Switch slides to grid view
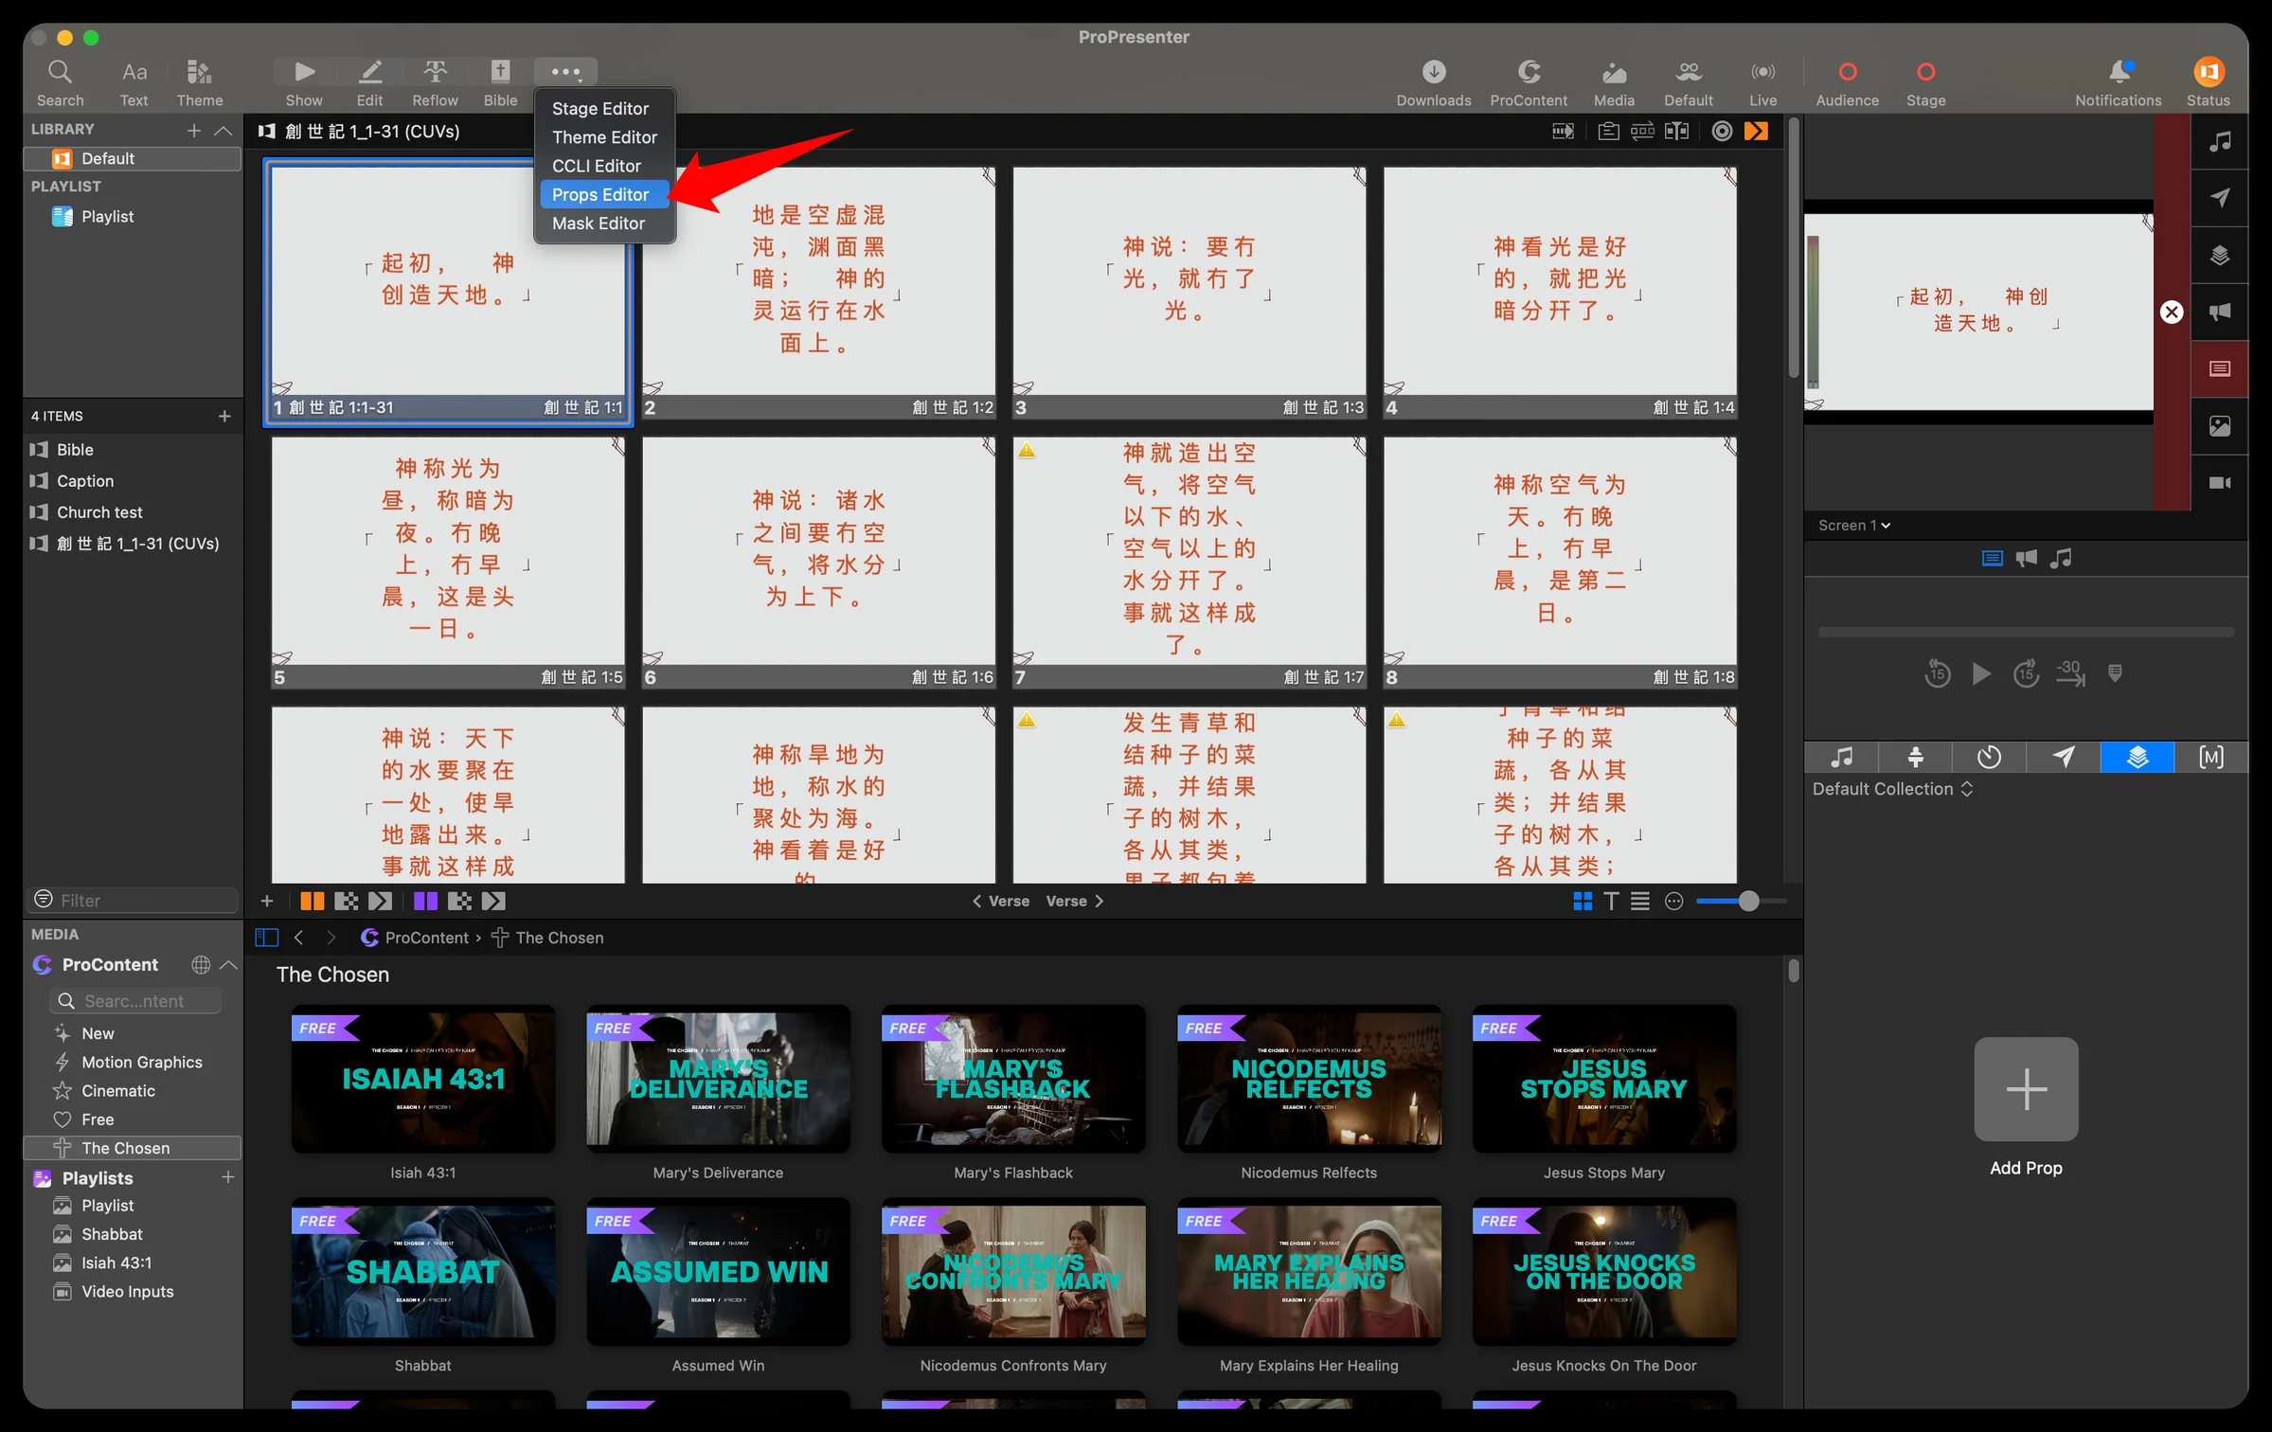The height and width of the screenshot is (1432, 2272). 1582,901
